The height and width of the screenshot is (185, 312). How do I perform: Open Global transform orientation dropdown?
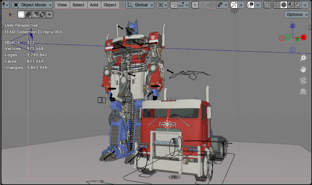click(x=140, y=5)
